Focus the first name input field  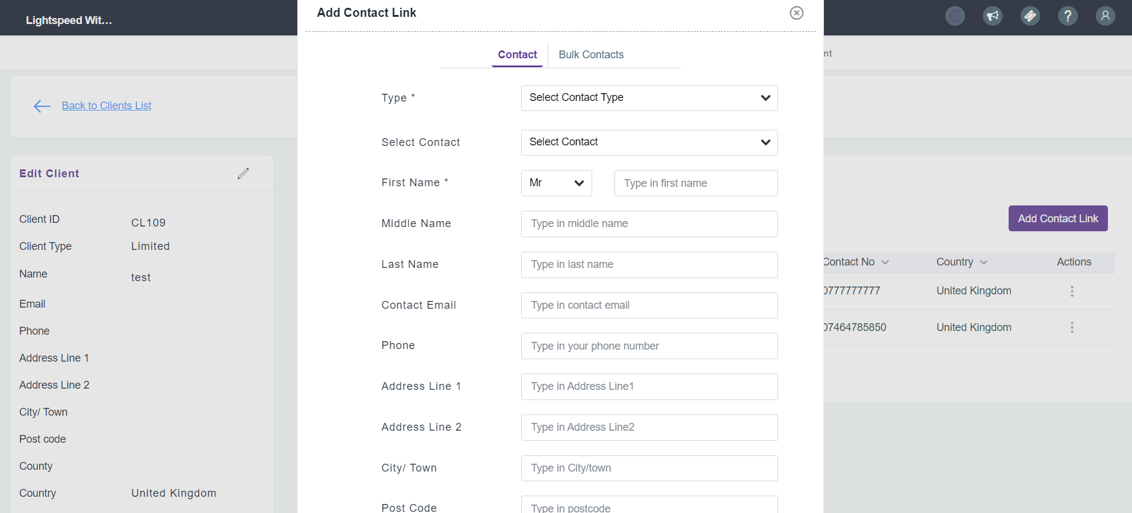(x=696, y=183)
